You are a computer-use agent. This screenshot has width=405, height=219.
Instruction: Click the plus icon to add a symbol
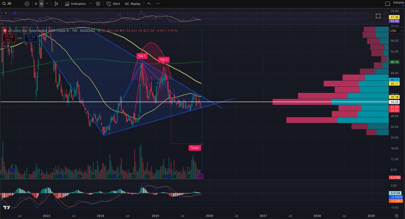tap(27, 4)
